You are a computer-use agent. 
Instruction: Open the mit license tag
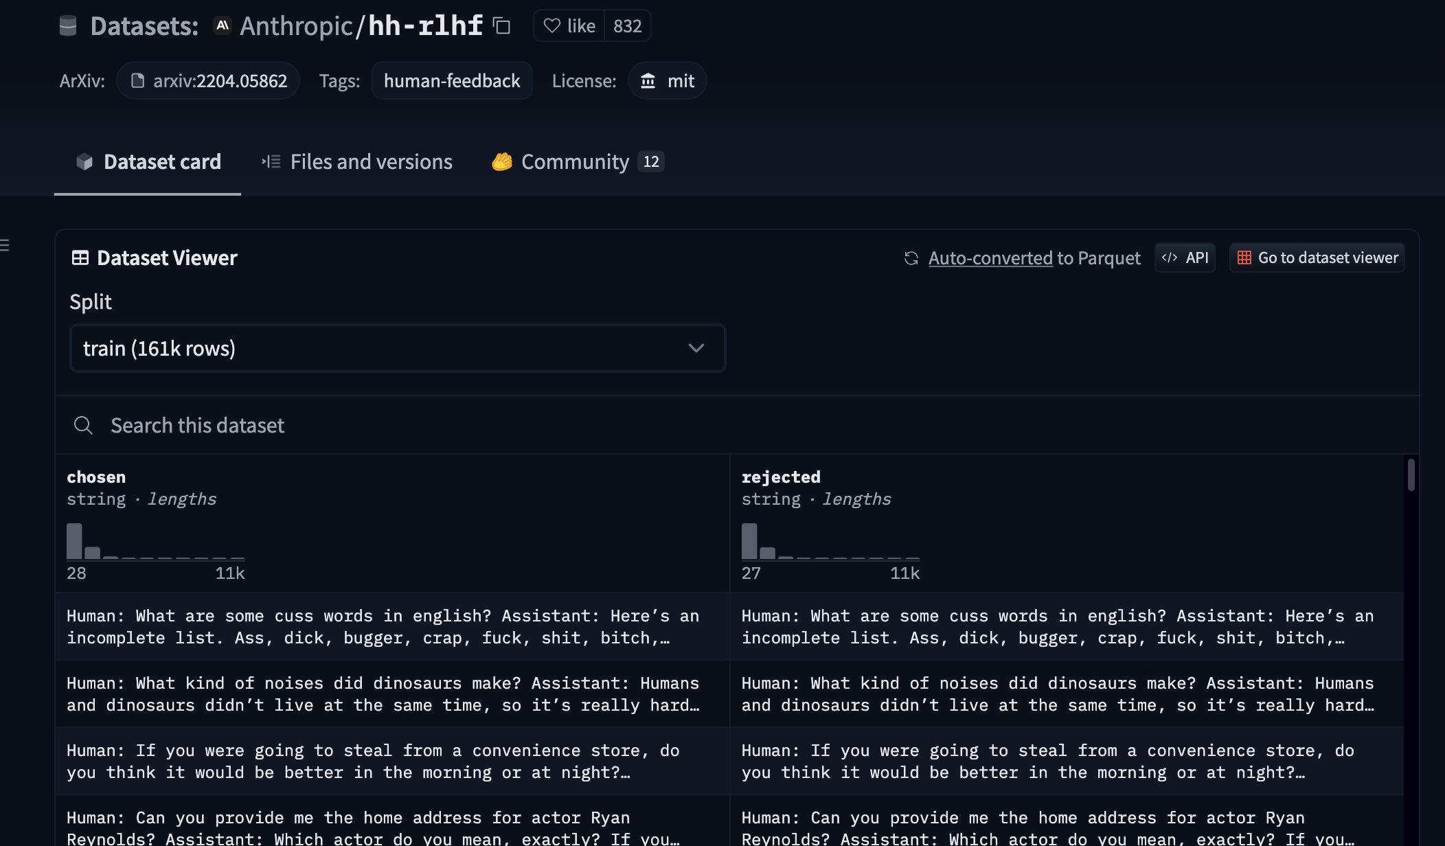point(667,81)
